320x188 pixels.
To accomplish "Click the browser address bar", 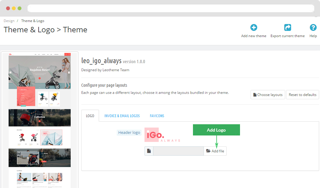I will [x=171, y=8].
